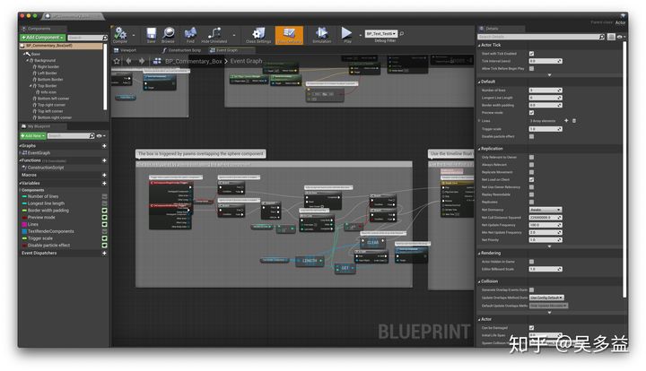The image size is (646, 371).
Task: Add an Event Dispatcher with plus icon
Action: click(104, 254)
